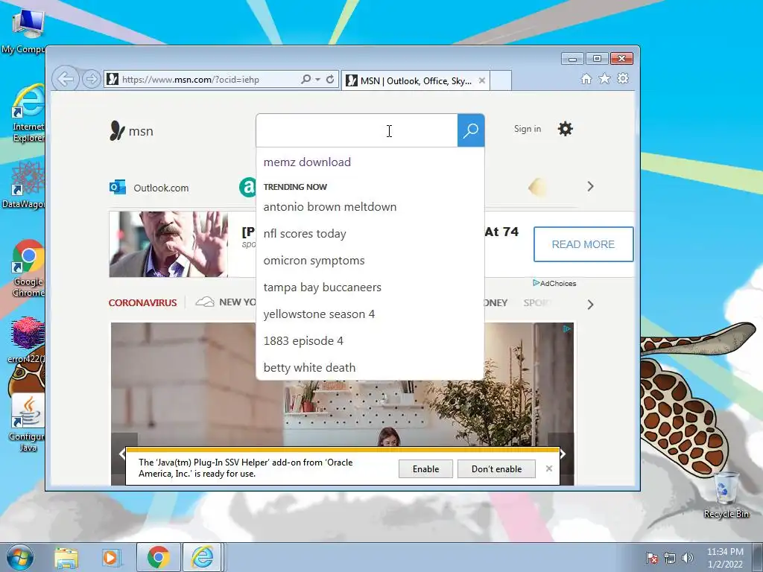Open the IE Tools gear icon
Screen dimensions: 763x572
pos(623,78)
